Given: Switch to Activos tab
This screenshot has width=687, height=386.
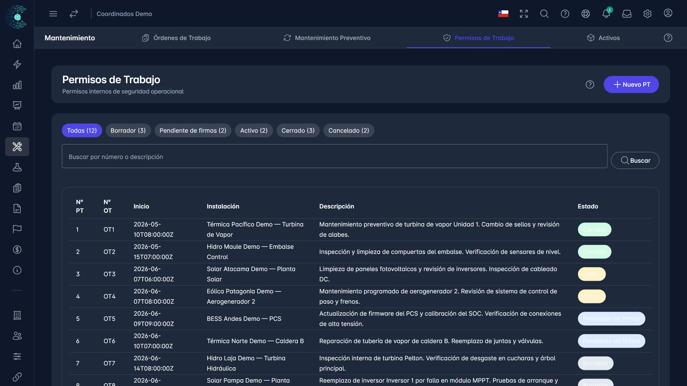Looking at the screenshot, I should click(603, 38).
